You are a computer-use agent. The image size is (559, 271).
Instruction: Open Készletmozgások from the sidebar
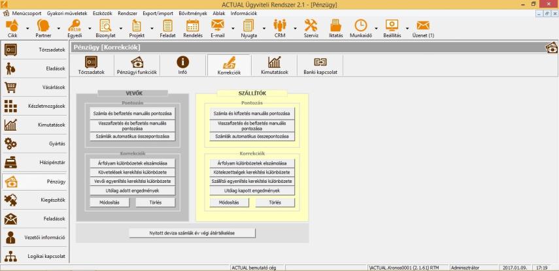pos(34,106)
